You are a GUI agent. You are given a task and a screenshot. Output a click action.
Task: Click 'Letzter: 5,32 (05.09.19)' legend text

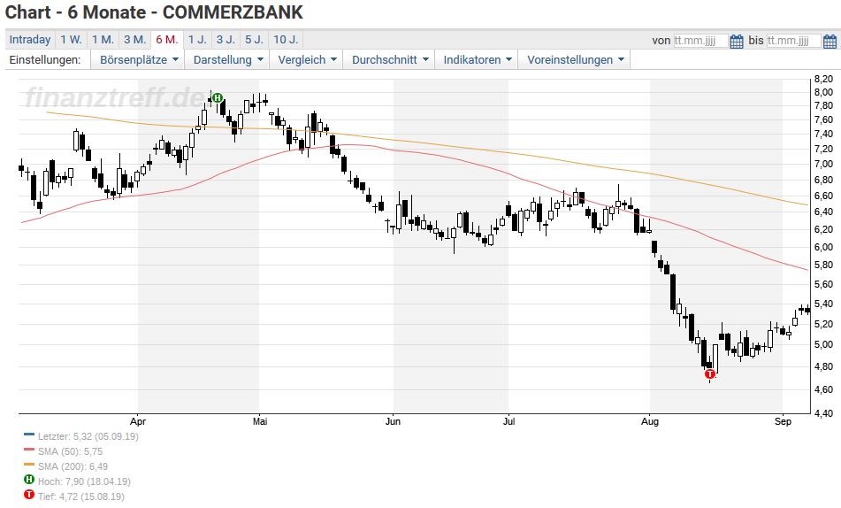pyautogui.click(x=88, y=436)
